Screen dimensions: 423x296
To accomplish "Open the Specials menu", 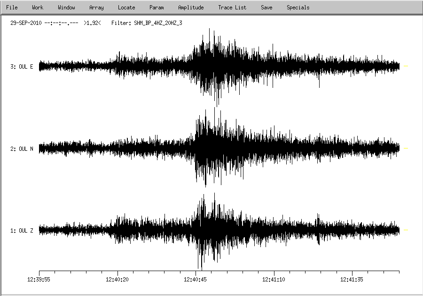I will coord(298,8).
